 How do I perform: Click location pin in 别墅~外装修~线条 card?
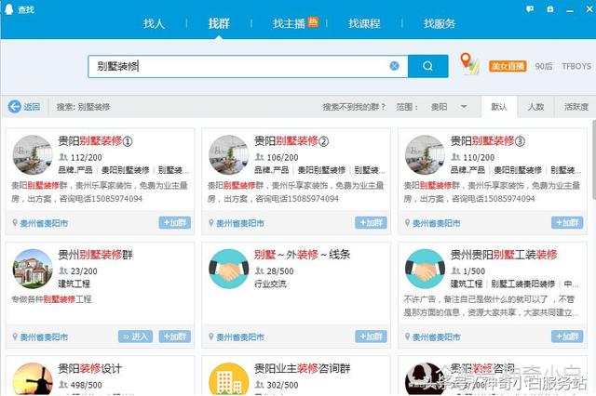211,337
